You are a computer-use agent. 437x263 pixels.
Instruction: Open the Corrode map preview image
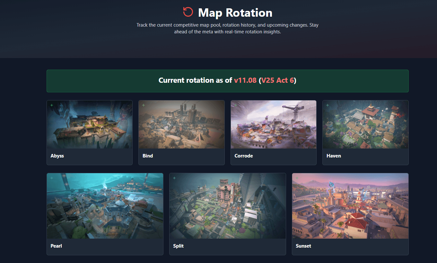pyautogui.click(x=273, y=125)
